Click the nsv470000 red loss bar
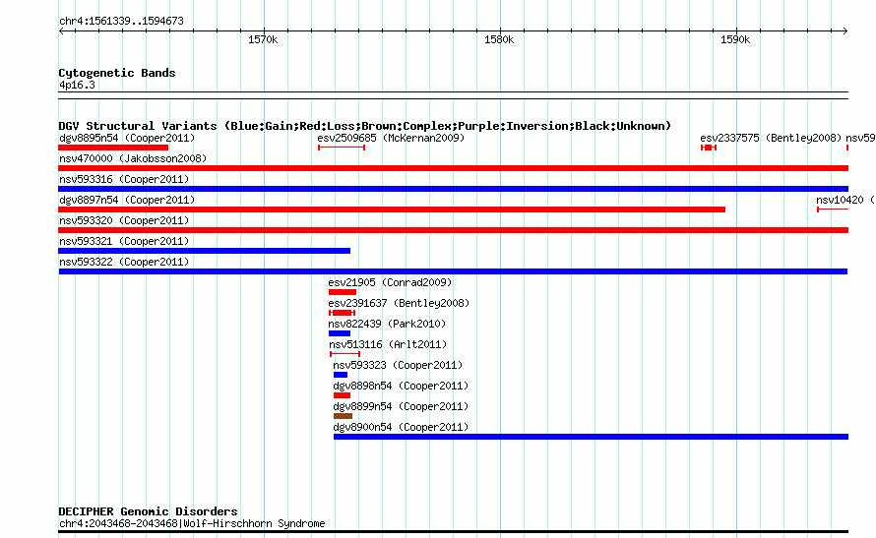Screen dimensions: 876x538 [x=453, y=168]
